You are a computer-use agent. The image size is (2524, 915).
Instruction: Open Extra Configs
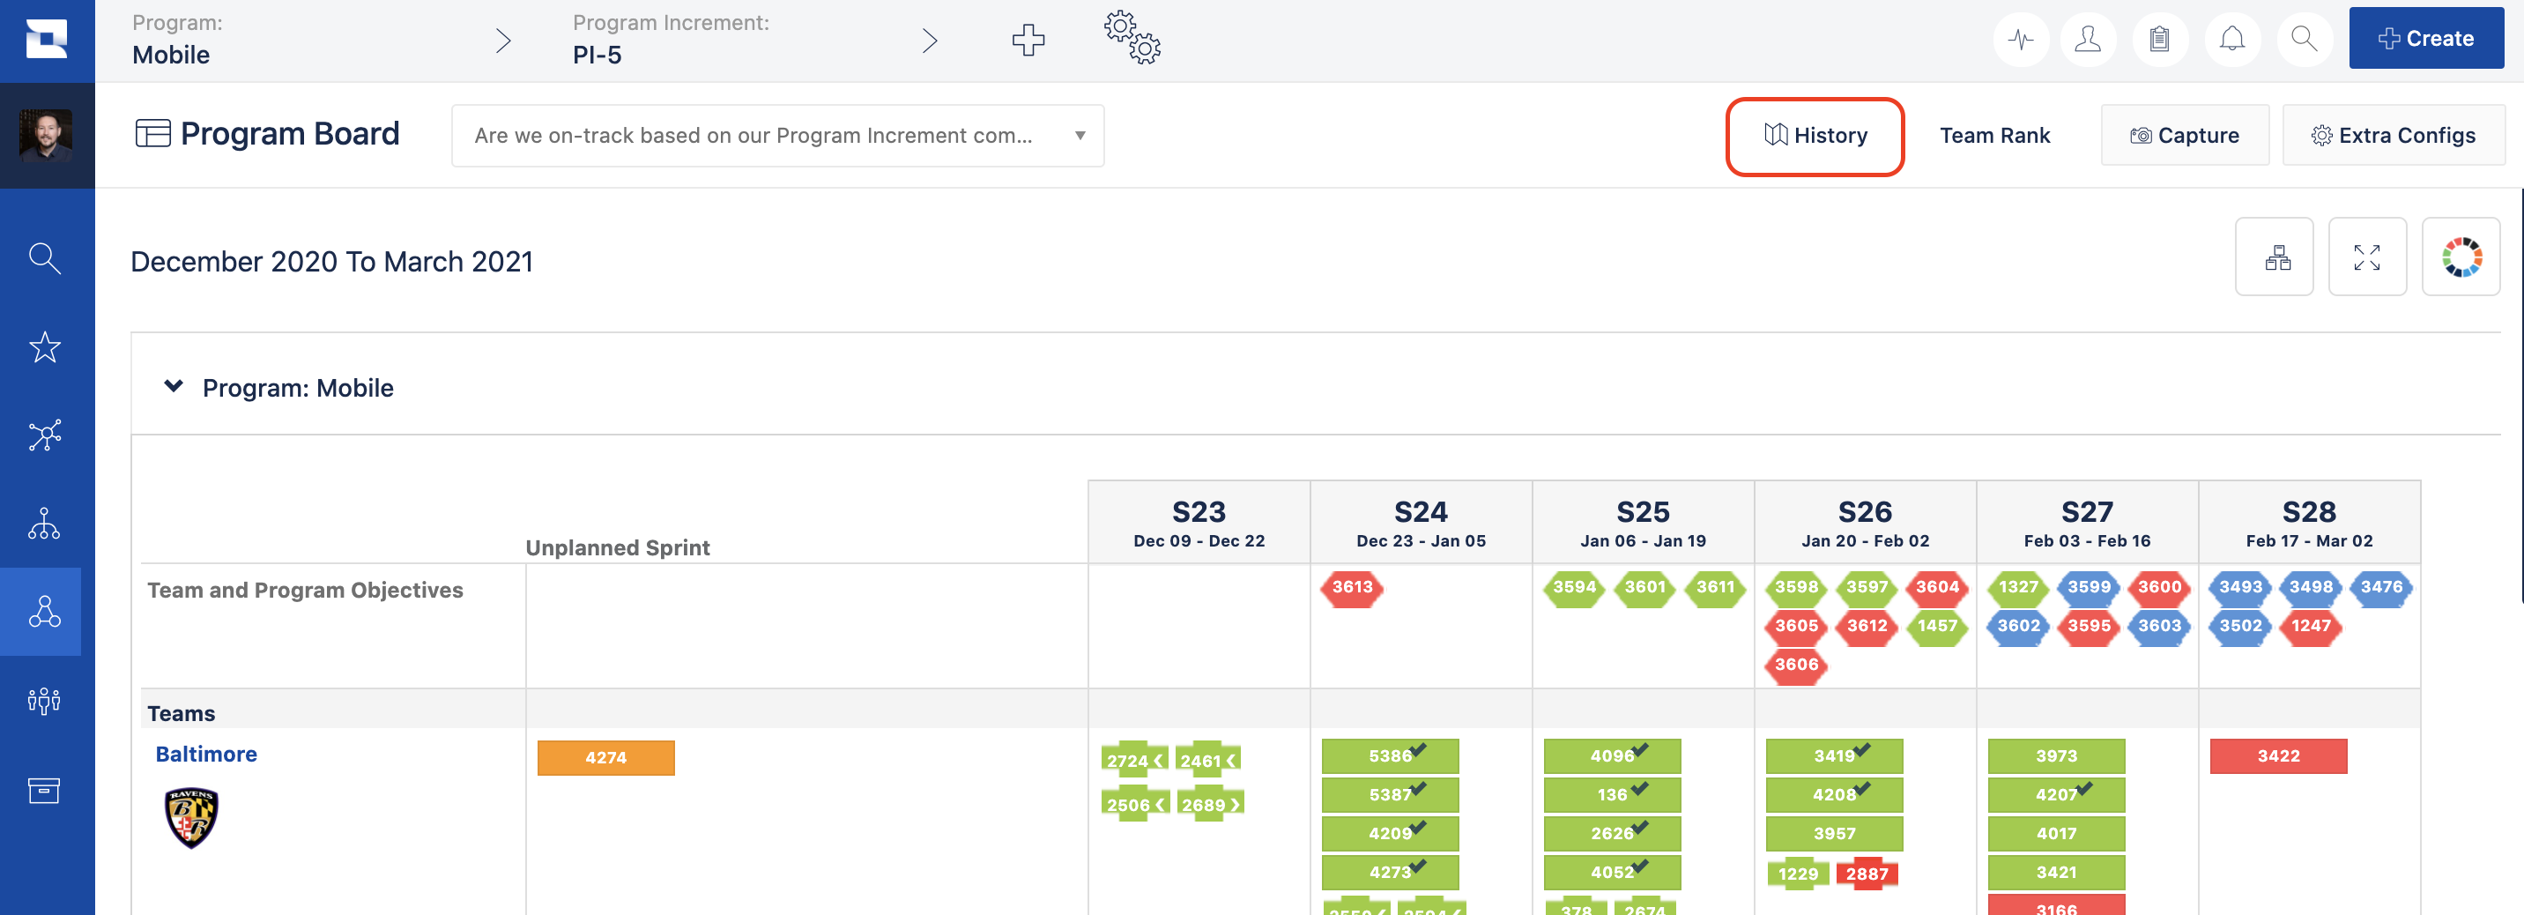coord(2394,135)
